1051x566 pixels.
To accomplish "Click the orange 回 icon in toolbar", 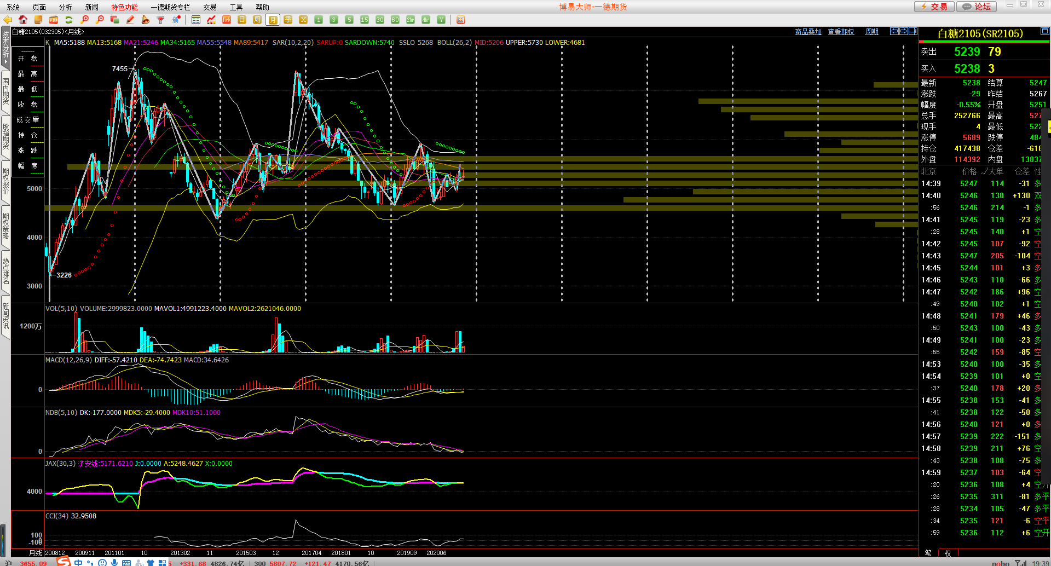I will 461,20.
